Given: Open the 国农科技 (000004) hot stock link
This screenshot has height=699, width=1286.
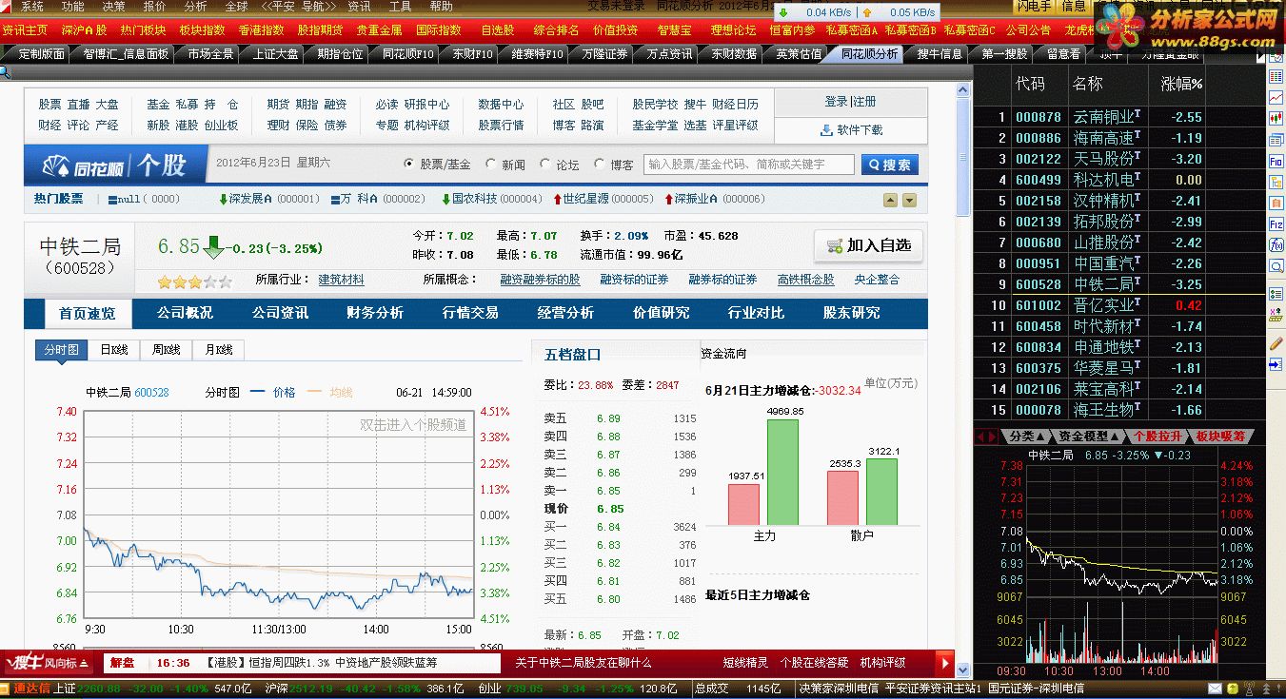Looking at the screenshot, I should coord(491,200).
